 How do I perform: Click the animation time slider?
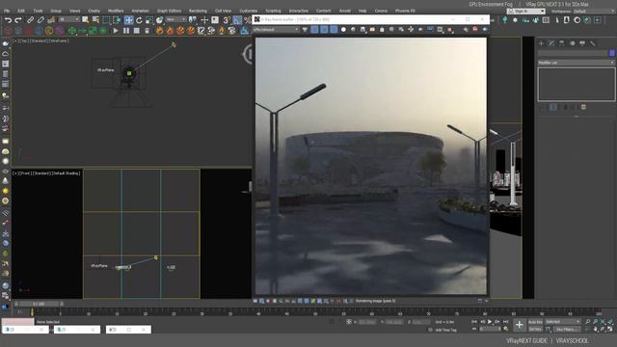pyautogui.click(x=39, y=305)
